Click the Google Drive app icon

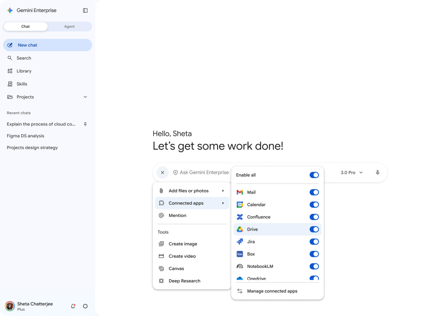coord(240,229)
